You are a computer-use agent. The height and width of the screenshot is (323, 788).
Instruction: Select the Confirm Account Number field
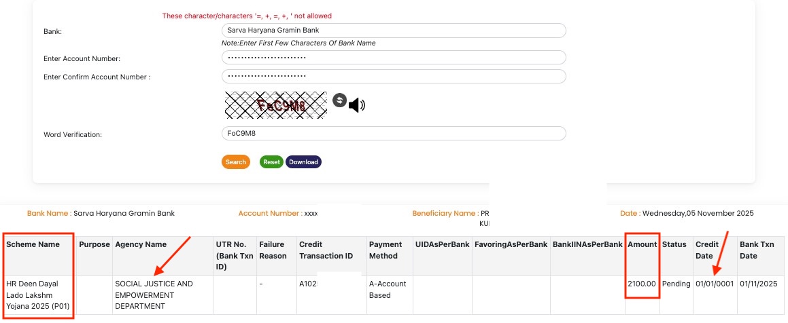tap(394, 76)
